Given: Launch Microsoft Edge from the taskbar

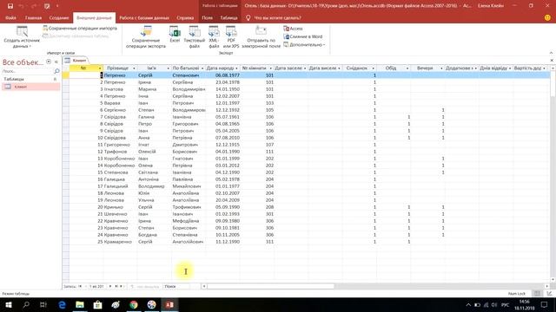Looking at the screenshot, I should [x=62, y=304].
